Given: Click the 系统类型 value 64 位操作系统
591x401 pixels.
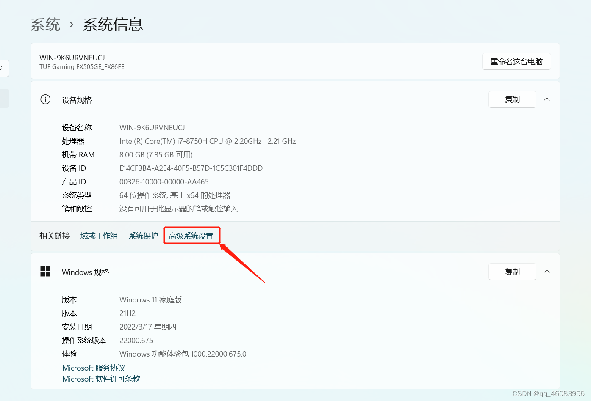Looking at the screenshot, I should (175, 195).
